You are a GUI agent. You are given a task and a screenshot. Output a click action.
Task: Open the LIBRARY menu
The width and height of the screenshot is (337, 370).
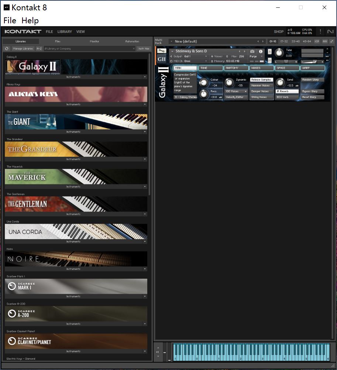click(x=65, y=32)
